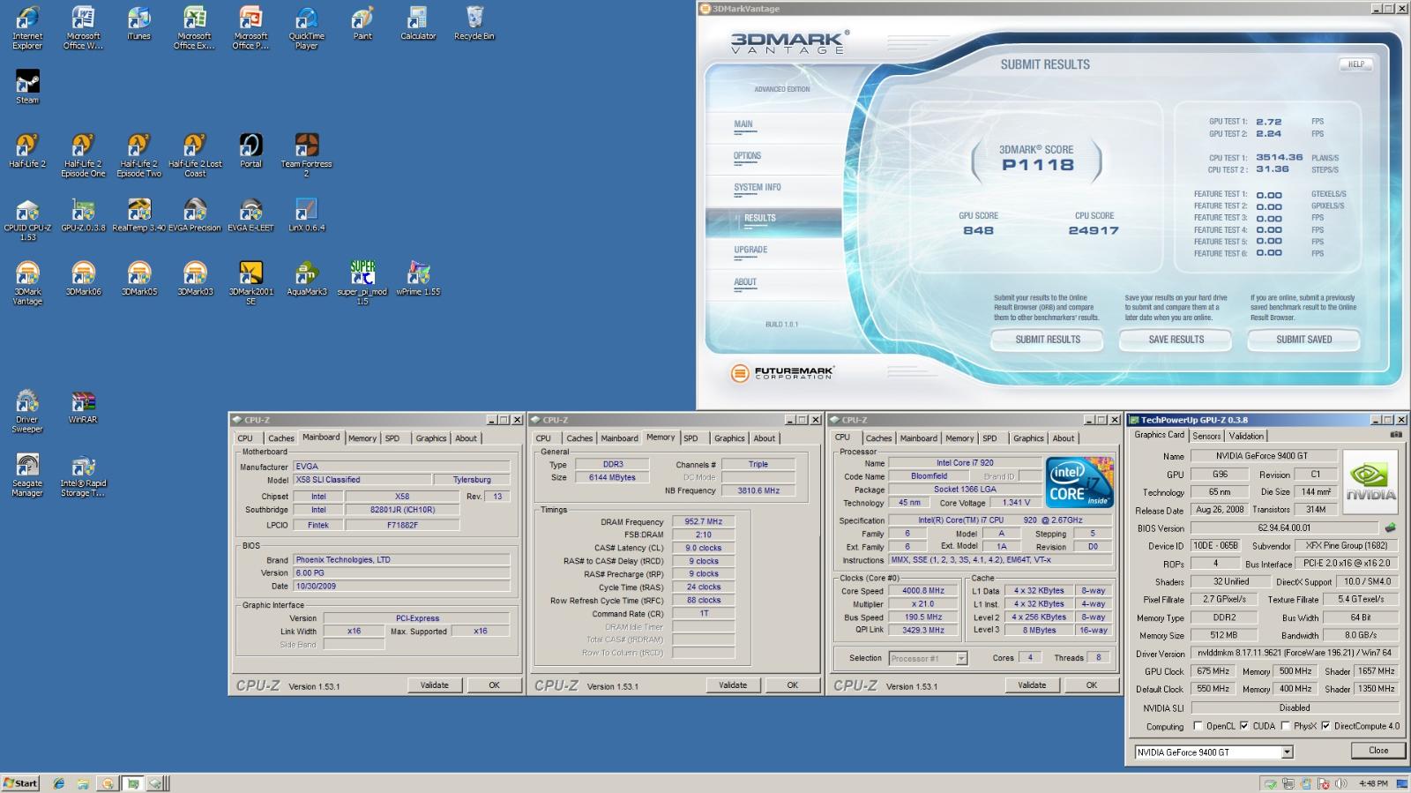
Task: Click the P1118 3DMark score display
Action: (1037, 165)
